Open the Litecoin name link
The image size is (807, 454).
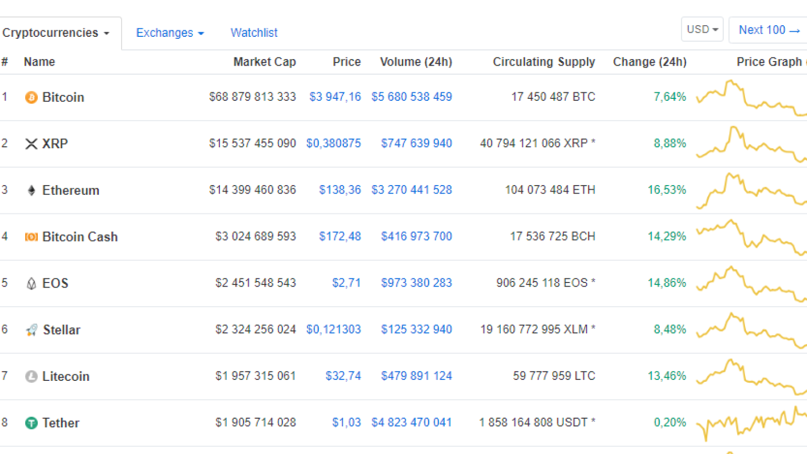pyautogui.click(x=66, y=376)
